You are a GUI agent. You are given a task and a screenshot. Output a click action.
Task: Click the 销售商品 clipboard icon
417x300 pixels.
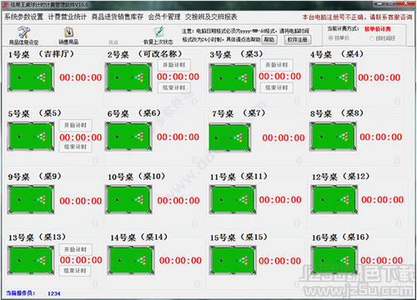[x=68, y=32]
